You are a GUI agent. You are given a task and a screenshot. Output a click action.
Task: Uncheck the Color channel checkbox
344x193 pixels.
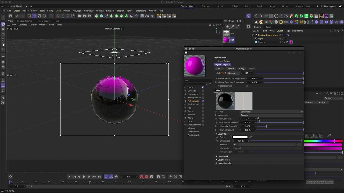click(x=203, y=87)
